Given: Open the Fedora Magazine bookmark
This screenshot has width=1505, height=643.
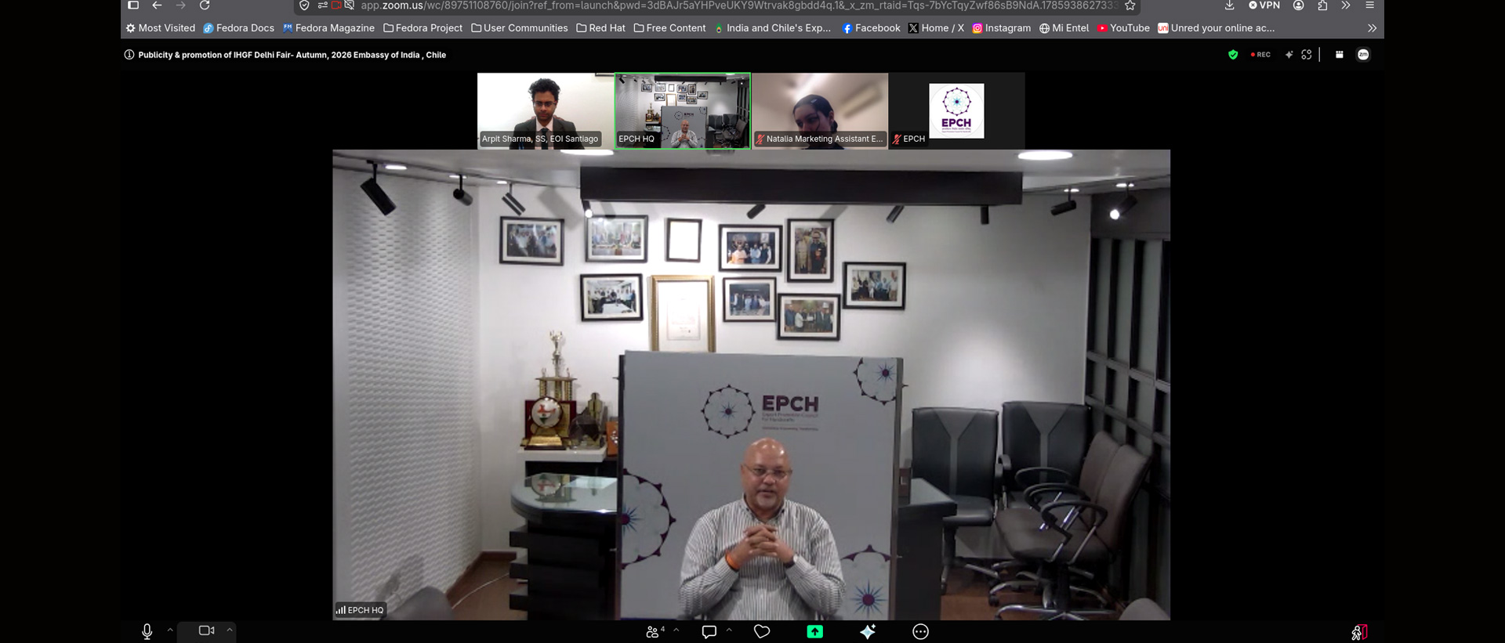Looking at the screenshot, I should coord(328,28).
